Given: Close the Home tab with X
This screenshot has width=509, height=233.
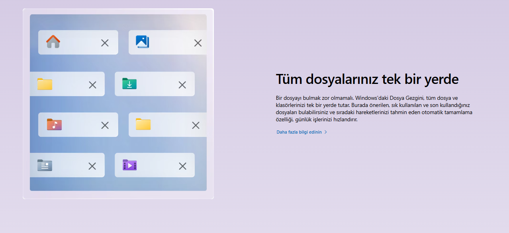Looking at the screenshot, I should [105, 43].
